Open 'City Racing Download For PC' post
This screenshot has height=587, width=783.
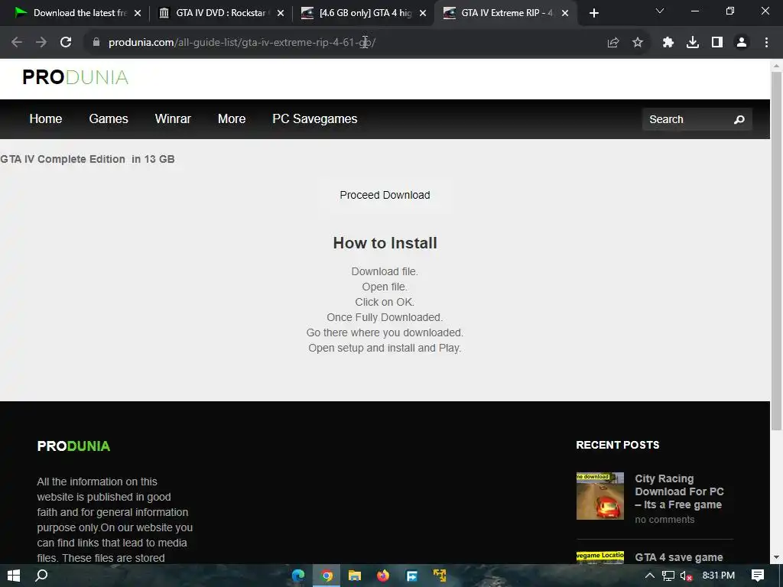pyautogui.click(x=679, y=491)
